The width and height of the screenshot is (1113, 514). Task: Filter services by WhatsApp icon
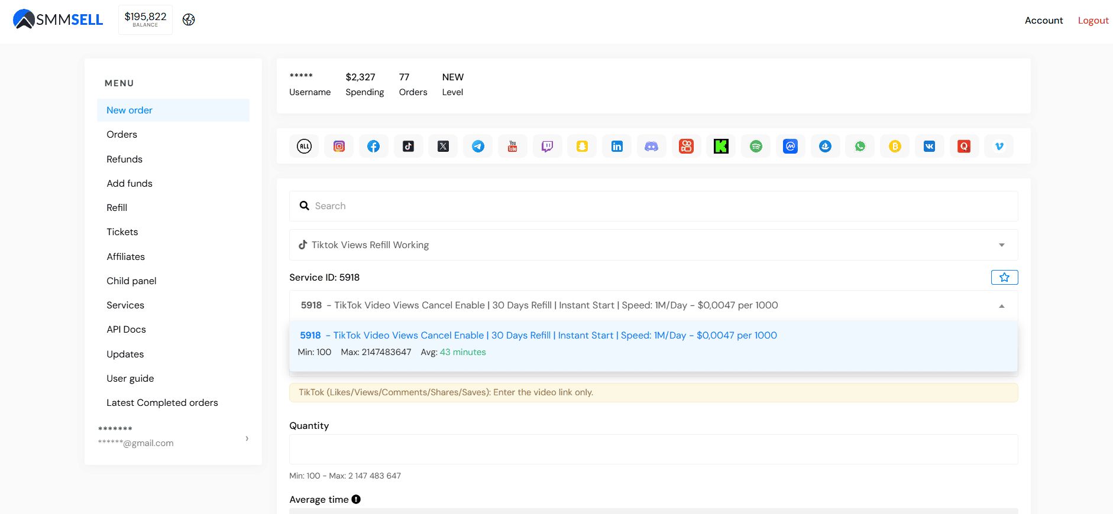click(x=860, y=146)
